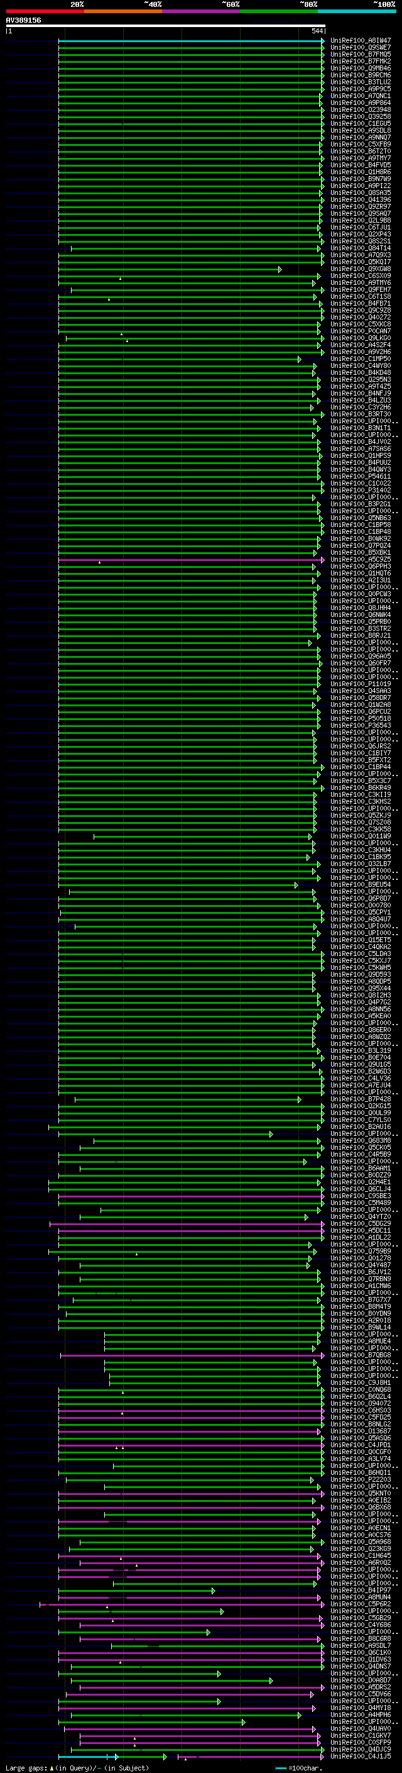Image resolution: width=402 pixels, height=1773 pixels.
Task: Select the UniRef100_C6SX09 label
Action: click(x=361, y=276)
